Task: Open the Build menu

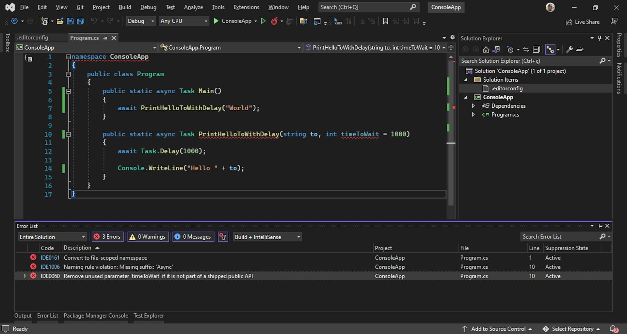Action: [x=125, y=7]
